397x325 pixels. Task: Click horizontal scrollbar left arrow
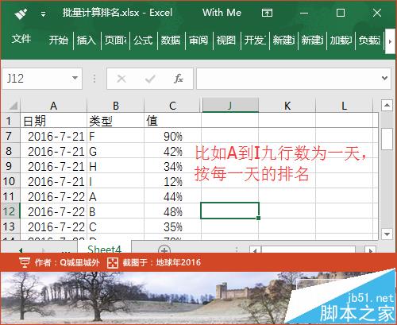255,250
